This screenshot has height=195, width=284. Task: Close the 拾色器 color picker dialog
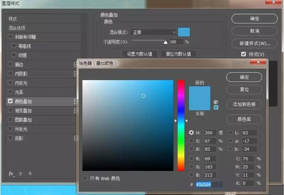point(258,62)
